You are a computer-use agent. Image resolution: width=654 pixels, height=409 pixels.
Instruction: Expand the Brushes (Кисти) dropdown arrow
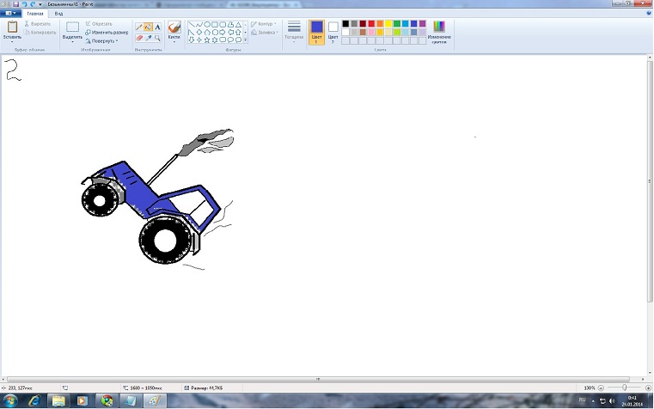pos(174,42)
